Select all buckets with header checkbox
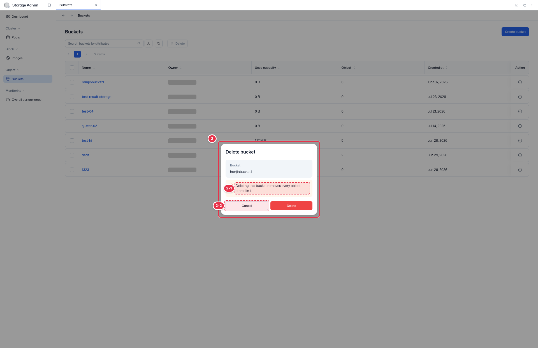This screenshot has height=348, width=538. [72, 68]
